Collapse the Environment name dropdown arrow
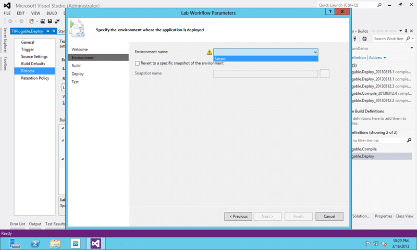Image resolution: width=417 pixels, height=250 pixels. [315, 52]
